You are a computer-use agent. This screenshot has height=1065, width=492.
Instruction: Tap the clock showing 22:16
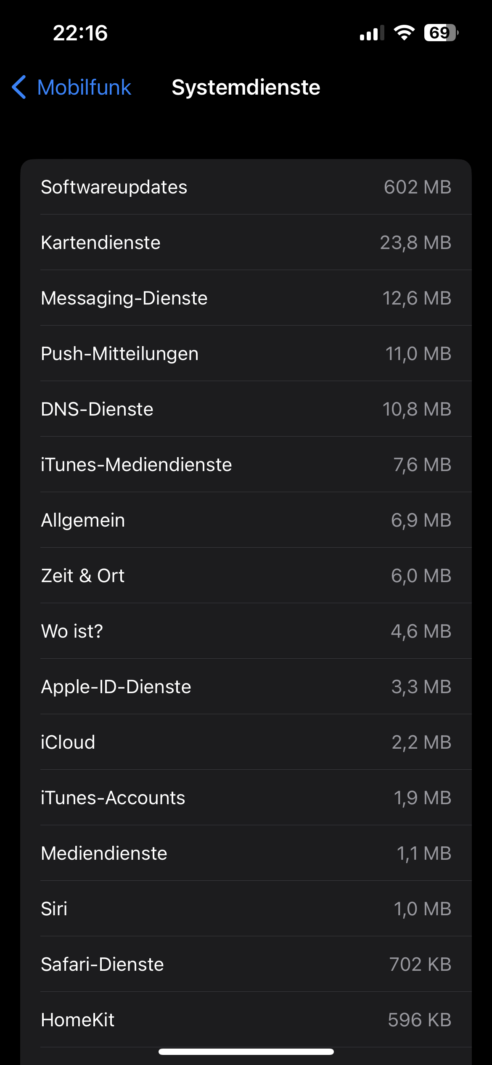pos(80,33)
